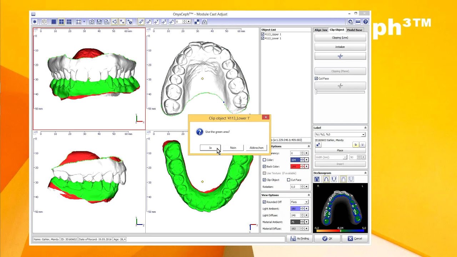Click the underline 'u' label format icon

(362, 145)
